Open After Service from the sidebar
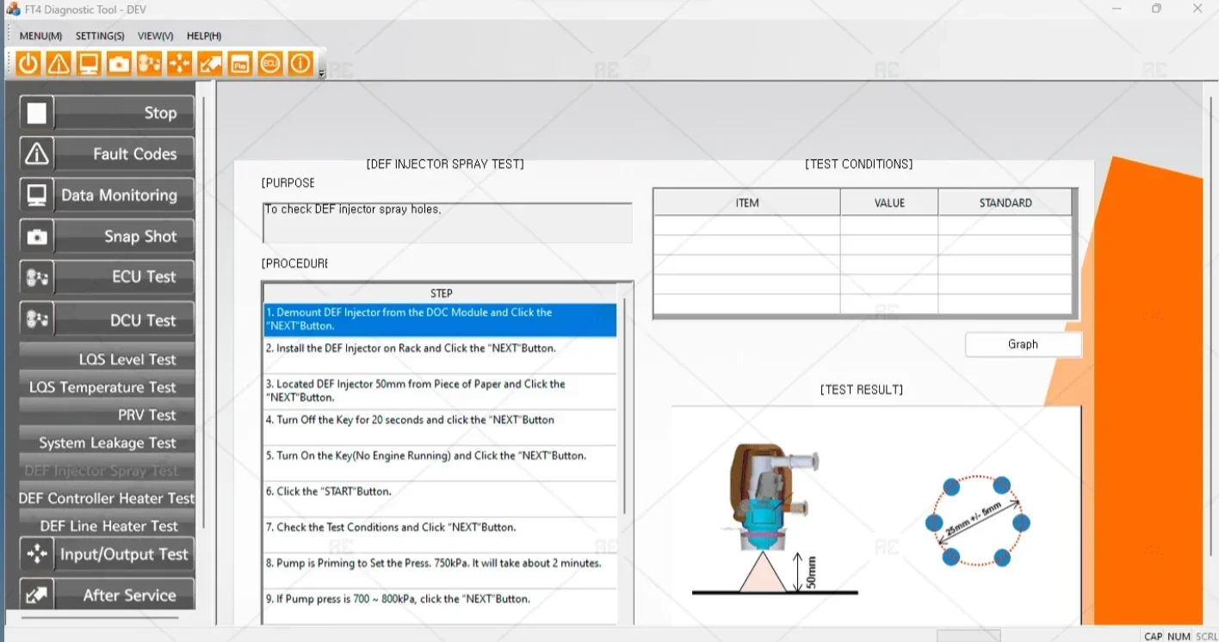The image size is (1219, 642). (107, 595)
